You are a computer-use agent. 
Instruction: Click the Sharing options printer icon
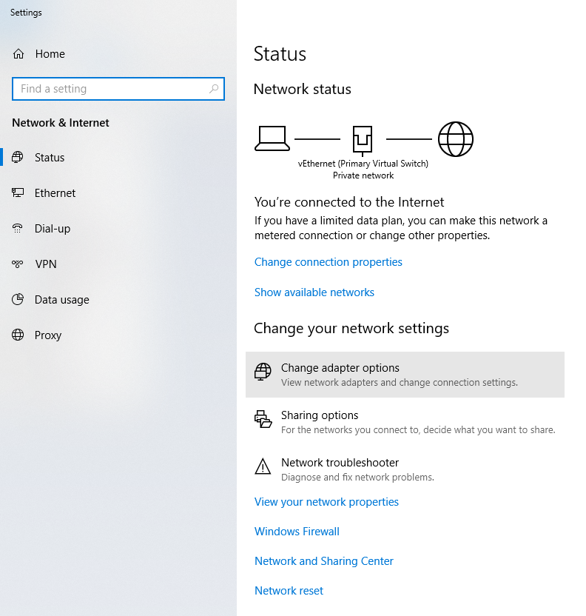click(263, 420)
